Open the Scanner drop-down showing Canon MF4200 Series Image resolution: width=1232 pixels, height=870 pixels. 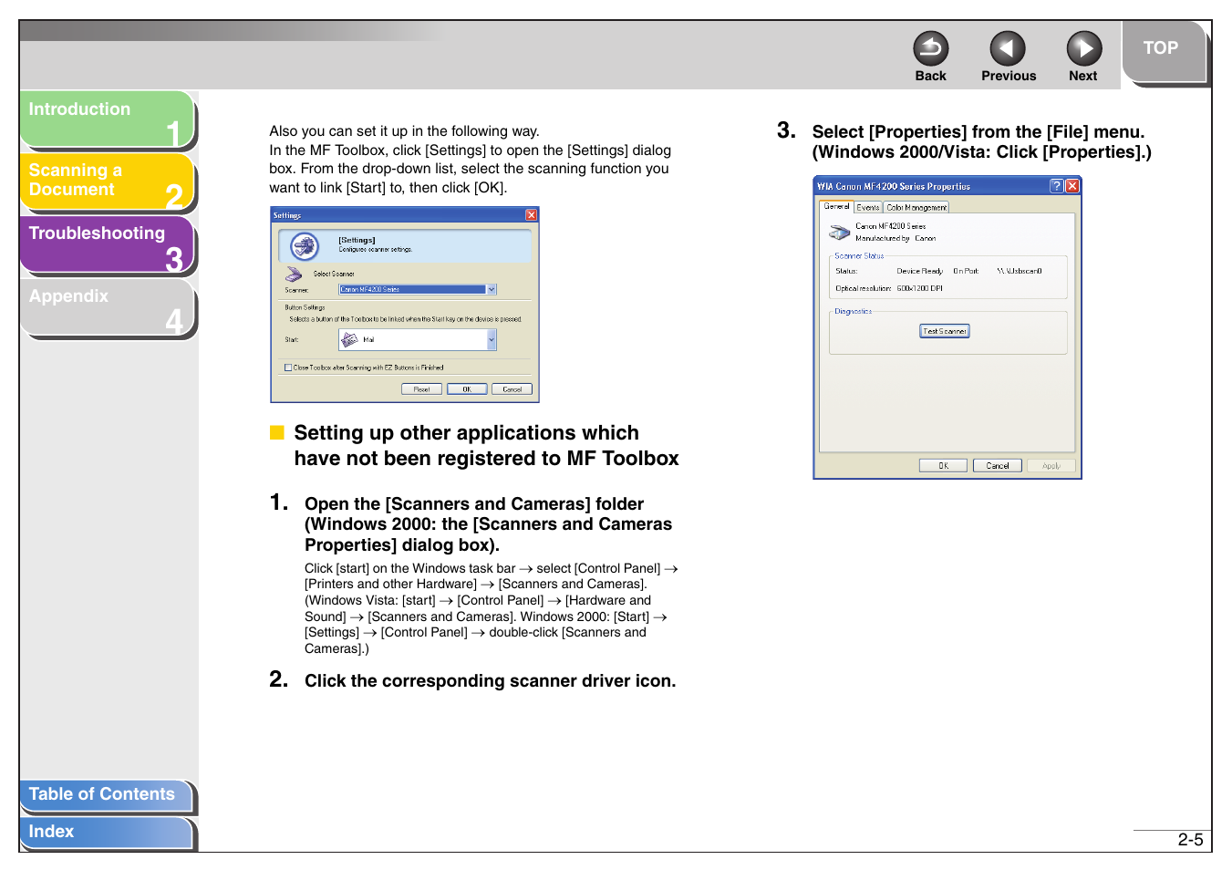coord(418,289)
